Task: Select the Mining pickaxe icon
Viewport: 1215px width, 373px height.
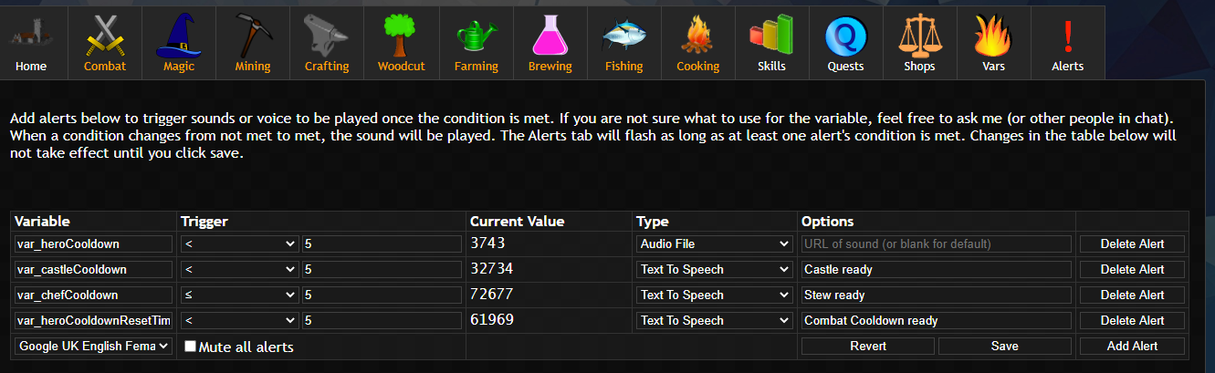Action: (x=253, y=35)
